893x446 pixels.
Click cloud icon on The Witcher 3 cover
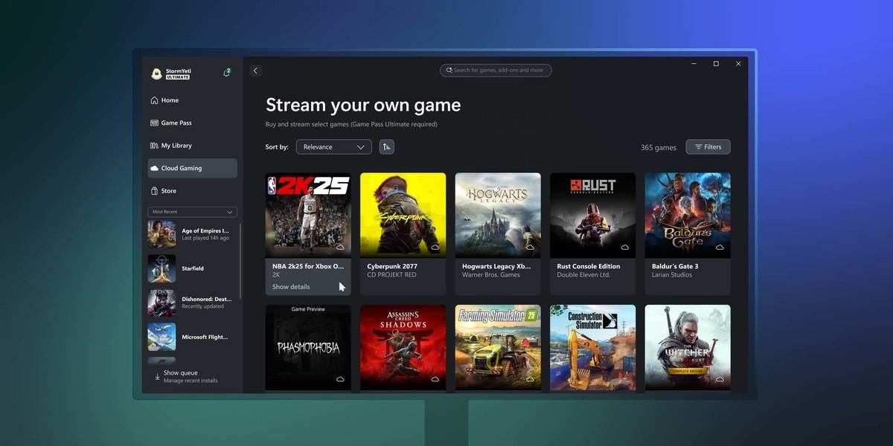point(720,379)
